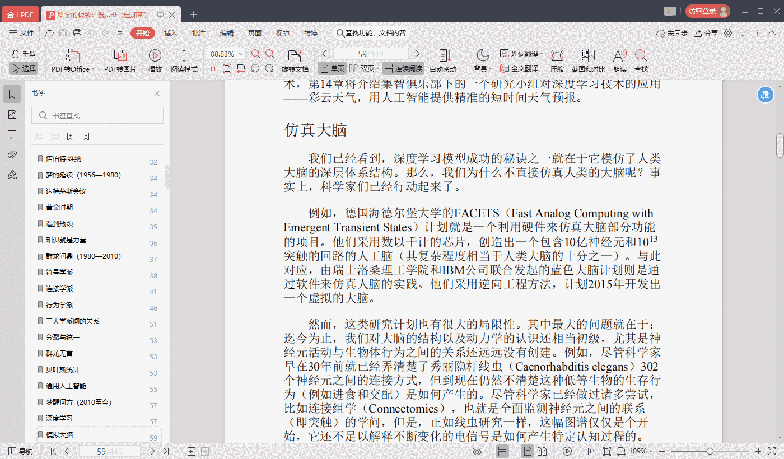The width and height of the screenshot is (784, 459).
Task: Switch to the 保护 ribbon tab
Action: [283, 34]
